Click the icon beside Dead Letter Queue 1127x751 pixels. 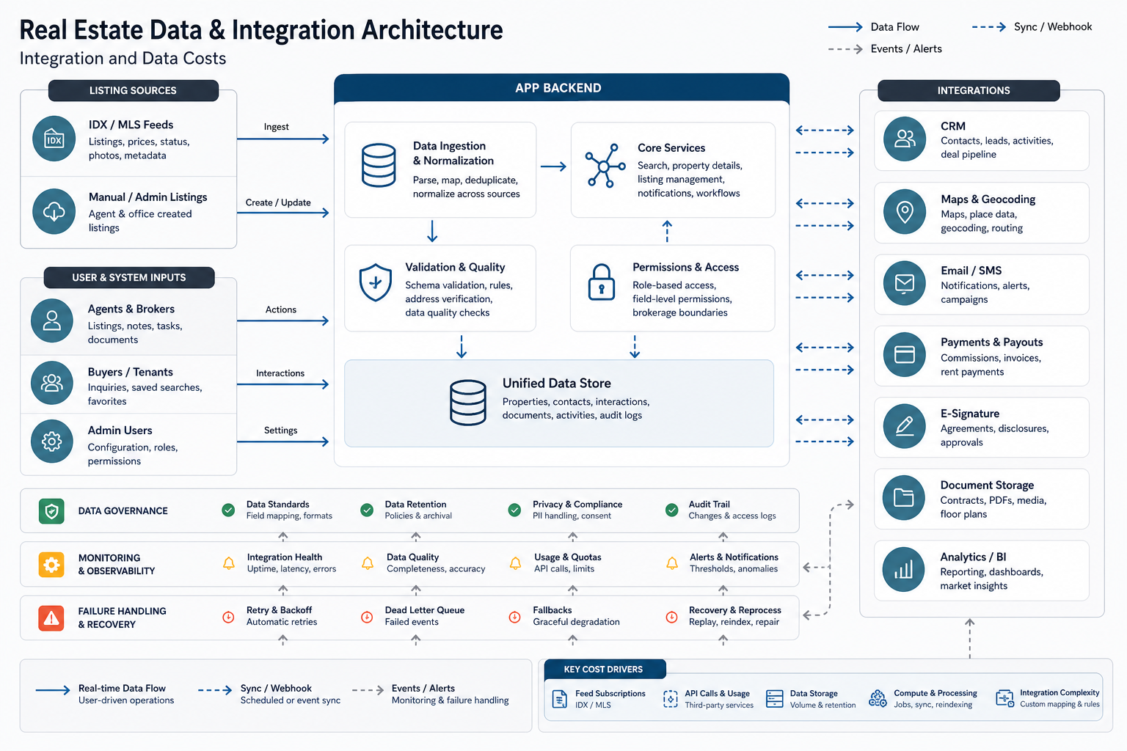pos(367,617)
